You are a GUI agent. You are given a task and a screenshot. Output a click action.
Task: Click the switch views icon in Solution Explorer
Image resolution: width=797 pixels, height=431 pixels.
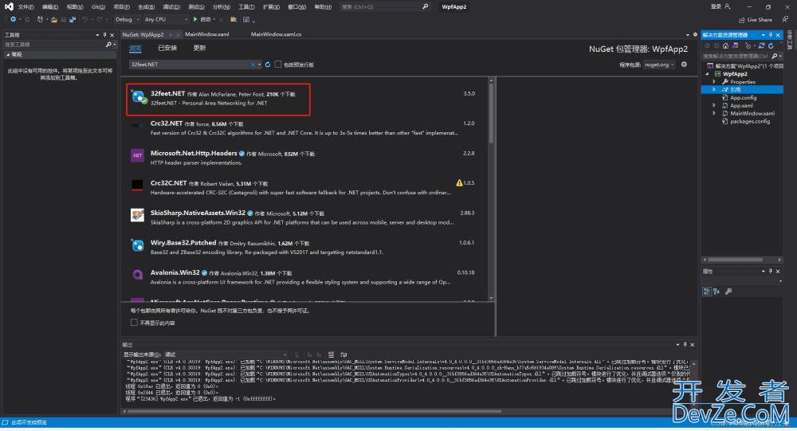(x=735, y=45)
